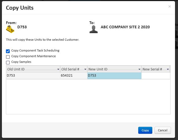Click the yellow bulldozer unit icon
This screenshot has height=140, width=178.
click(x=10, y=29)
